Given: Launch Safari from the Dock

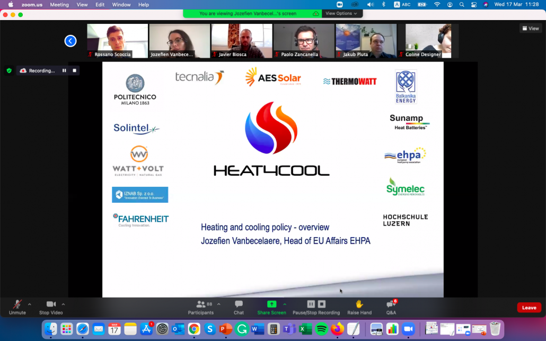Looking at the screenshot, I should click(x=83, y=329).
